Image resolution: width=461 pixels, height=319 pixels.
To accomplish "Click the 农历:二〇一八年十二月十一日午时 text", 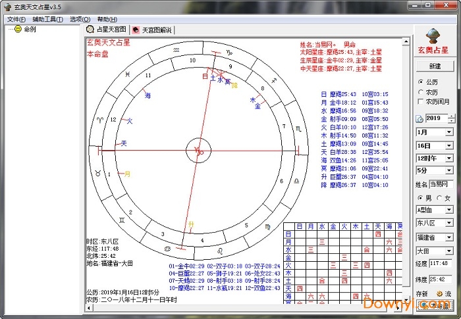I will (x=132, y=300).
